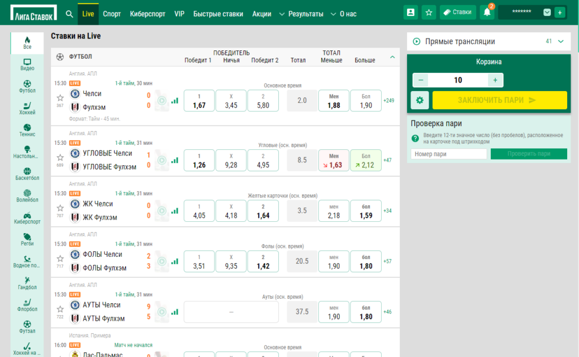
Task: Open the VIP menu item
Action: point(179,14)
